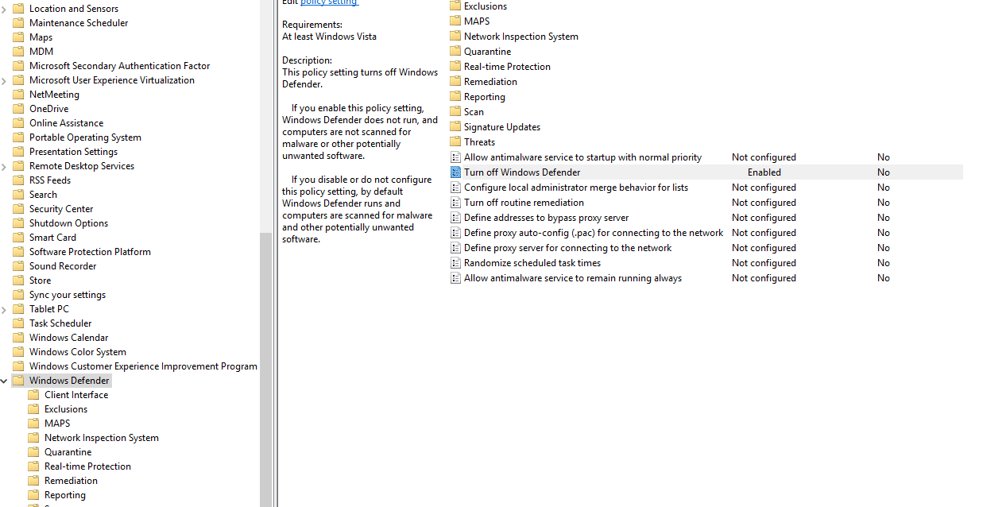Click the left tree pane vertical scrollbar thumb

[266, 370]
